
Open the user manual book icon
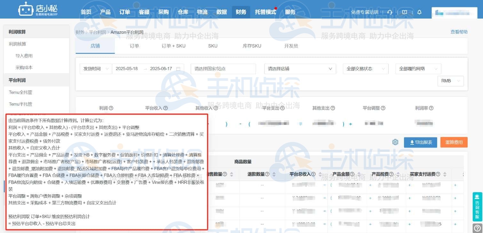point(405,12)
